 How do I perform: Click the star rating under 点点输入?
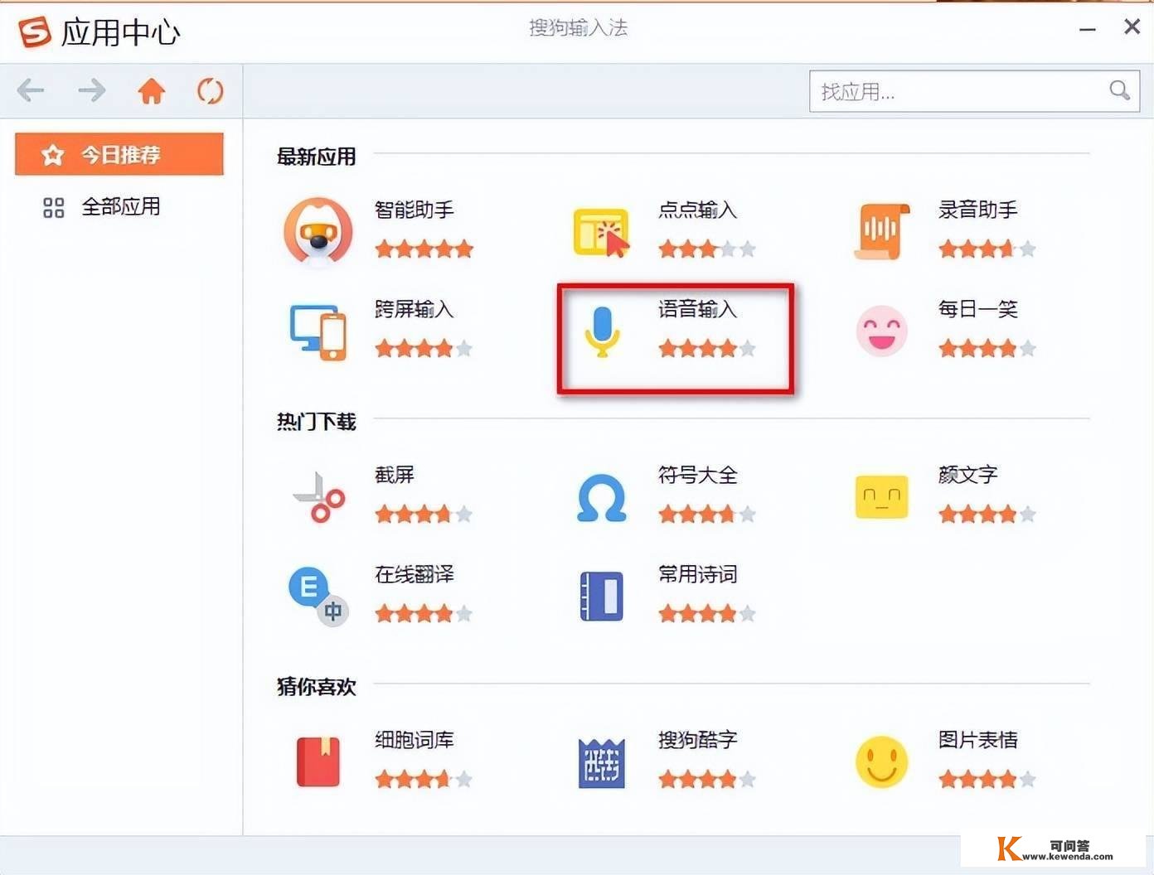707,249
